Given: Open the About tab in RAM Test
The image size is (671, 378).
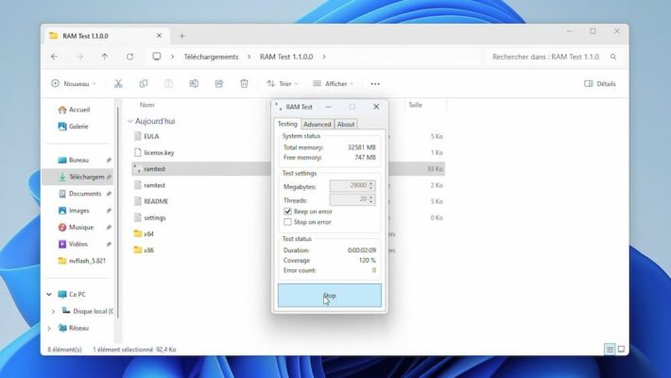Looking at the screenshot, I should click(x=346, y=124).
